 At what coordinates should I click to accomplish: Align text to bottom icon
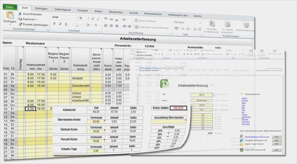117,20
